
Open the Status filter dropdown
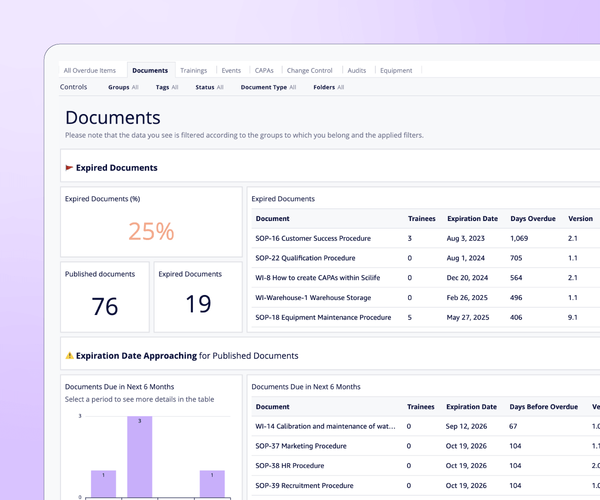(209, 87)
